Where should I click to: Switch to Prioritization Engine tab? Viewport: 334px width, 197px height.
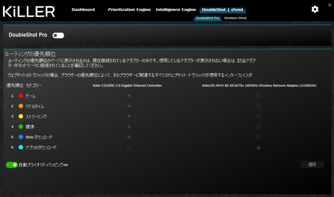[x=129, y=9]
